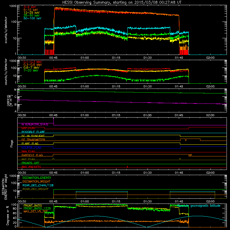
Task: Click the BAD_PACKETS red spike marker
Action: pos(127,167)
